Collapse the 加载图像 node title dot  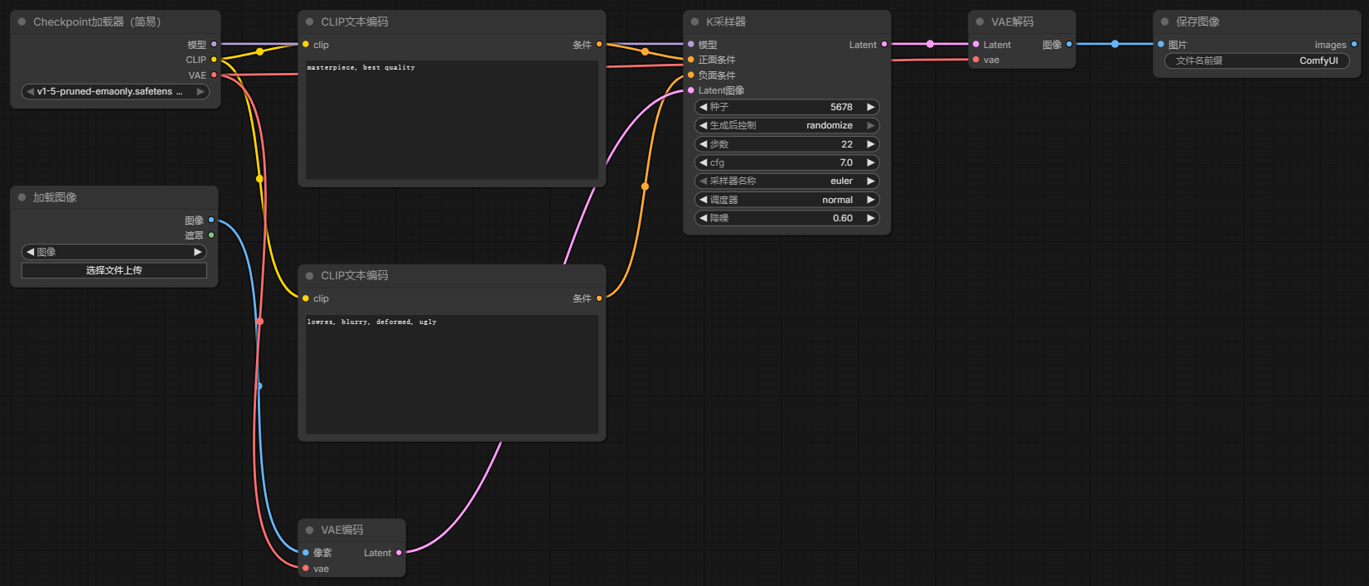[22, 197]
